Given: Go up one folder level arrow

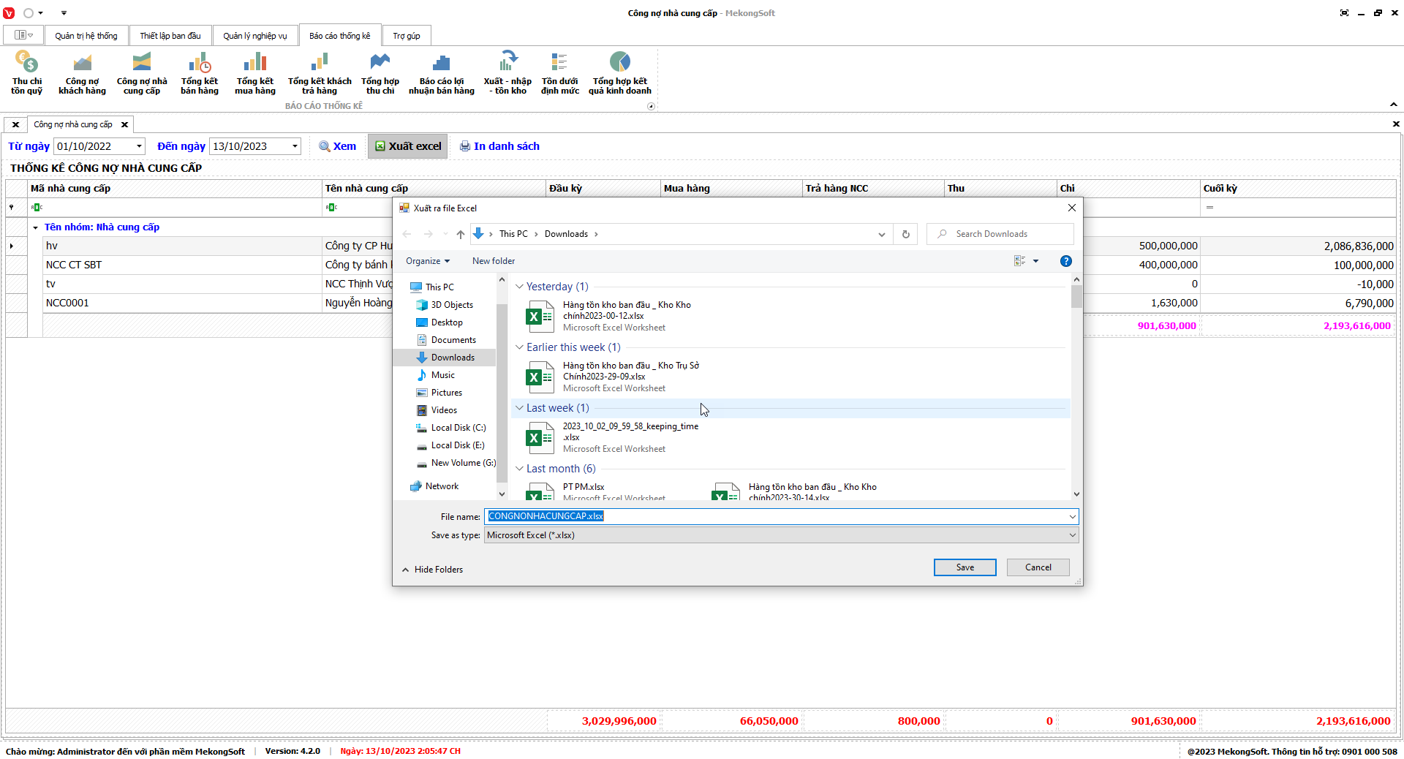Looking at the screenshot, I should coord(460,234).
